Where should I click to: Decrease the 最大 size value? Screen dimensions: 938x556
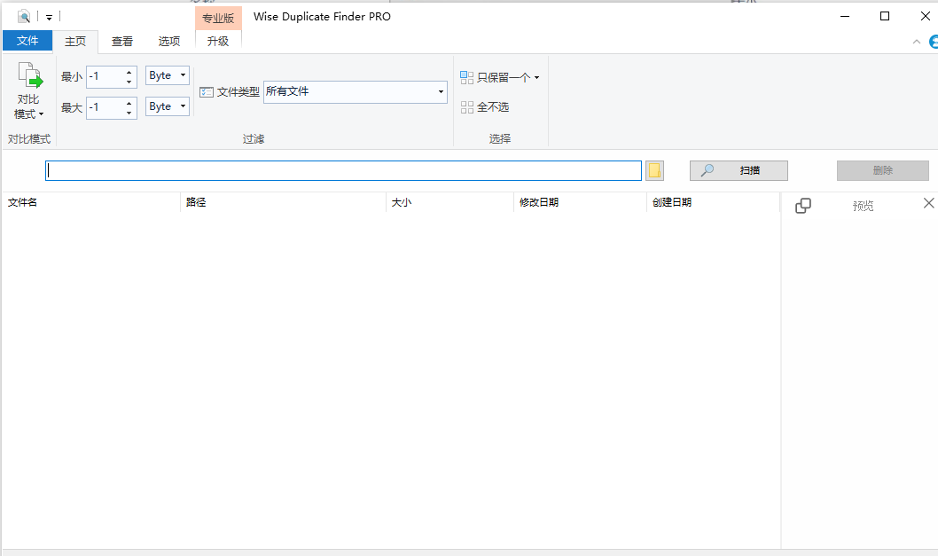pos(129,113)
